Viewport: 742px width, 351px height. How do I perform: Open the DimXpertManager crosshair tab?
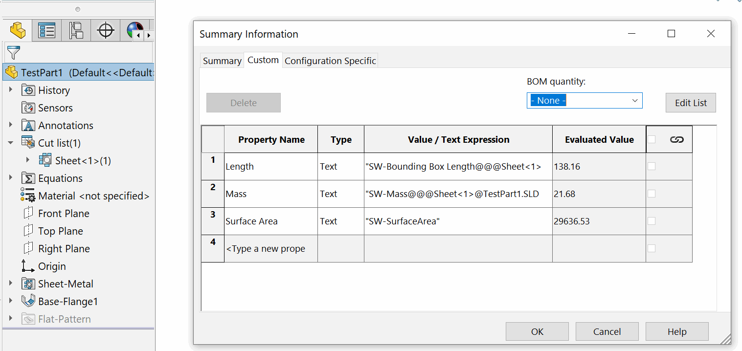point(106,31)
